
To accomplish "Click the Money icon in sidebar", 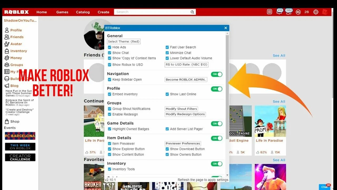I will (x=7, y=58).
